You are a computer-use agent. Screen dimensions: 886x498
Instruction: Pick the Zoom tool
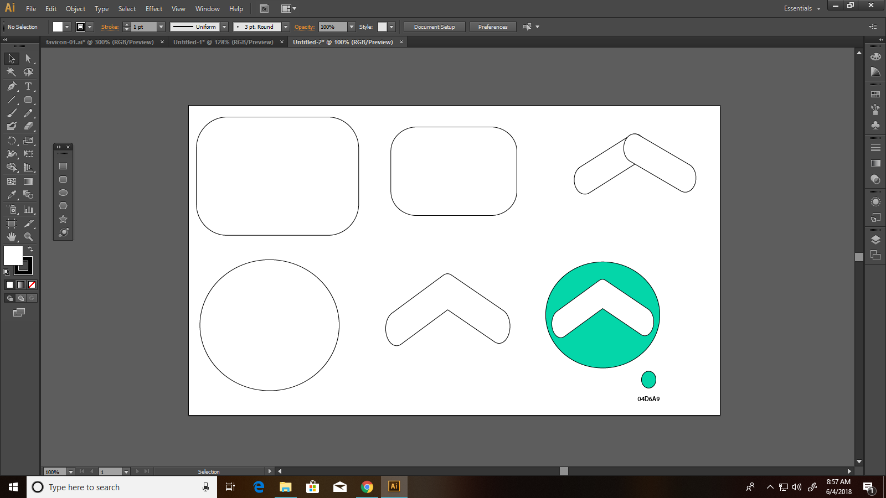click(x=28, y=236)
